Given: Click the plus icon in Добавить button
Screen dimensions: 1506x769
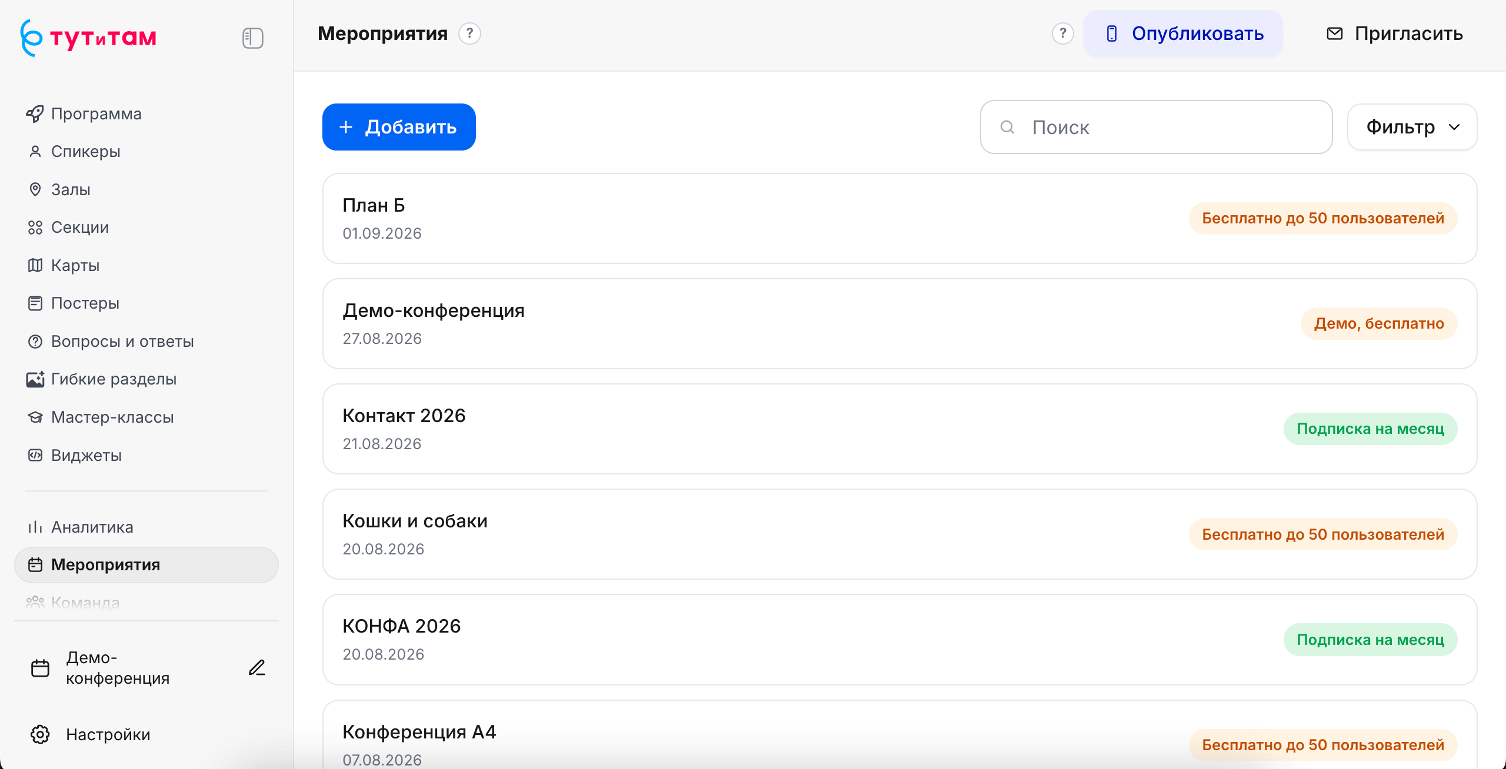Looking at the screenshot, I should click(x=346, y=127).
